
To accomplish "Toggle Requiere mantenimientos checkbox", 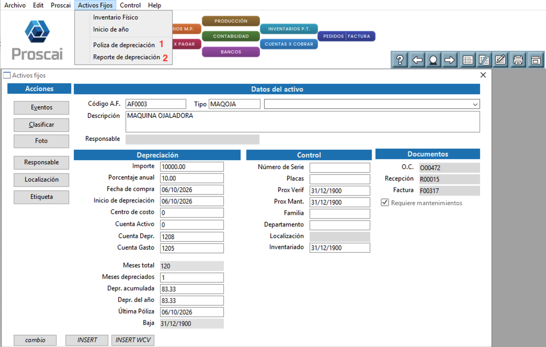I will click(x=385, y=203).
